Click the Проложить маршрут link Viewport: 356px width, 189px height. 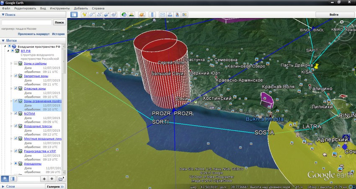tap(34, 34)
